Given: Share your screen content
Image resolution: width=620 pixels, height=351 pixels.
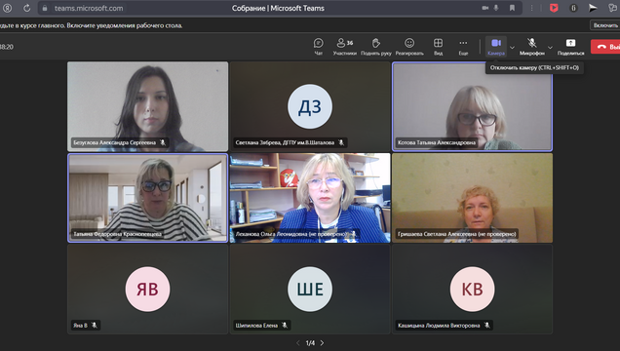Looking at the screenshot, I should (570, 47).
